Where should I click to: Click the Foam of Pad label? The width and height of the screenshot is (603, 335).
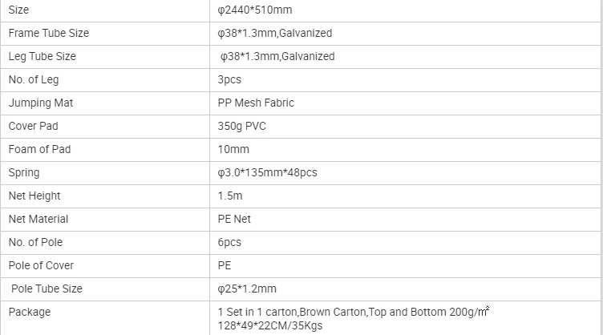coord(39,149)
